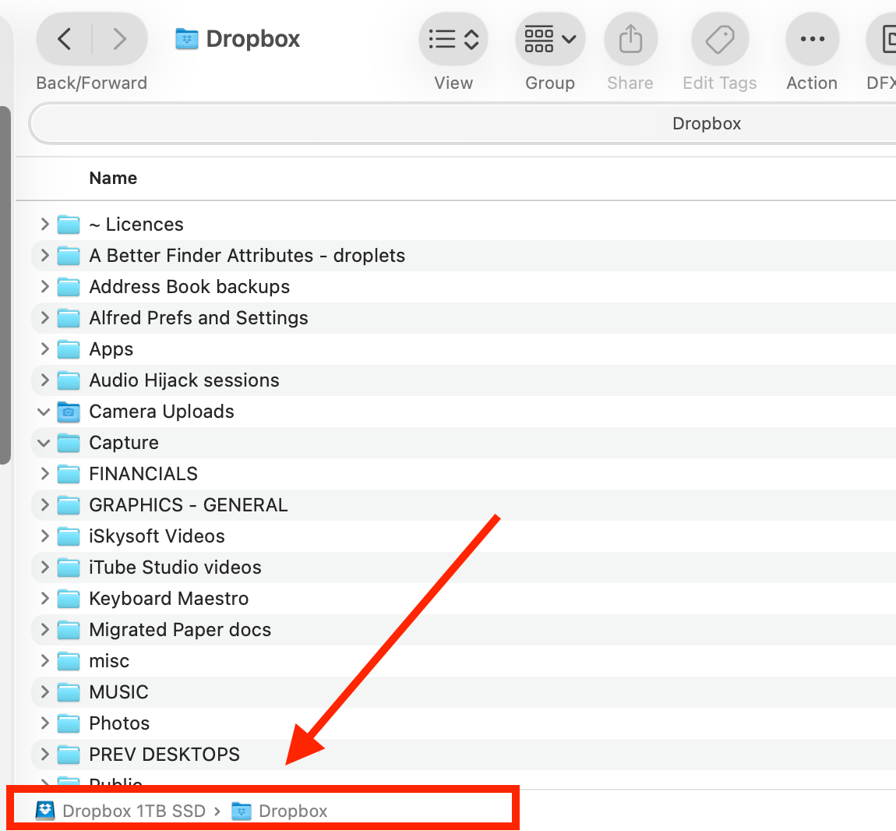Image resolution: width=896 pixels, height=831 pixels.
Task: Select 'GRAPHICS - GENERAL' row
Action: click(464, 504)
